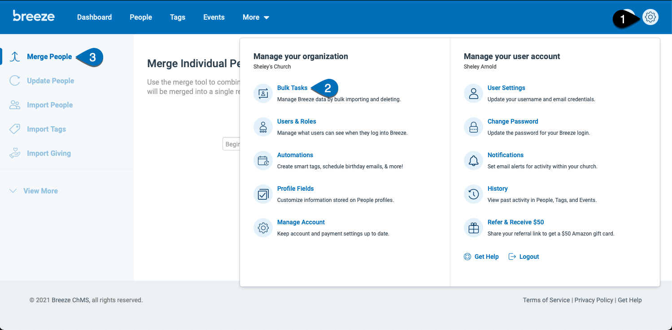Open the settings gear icon in header
Viewport: 672px width, 330px height.
pos(650,17)
